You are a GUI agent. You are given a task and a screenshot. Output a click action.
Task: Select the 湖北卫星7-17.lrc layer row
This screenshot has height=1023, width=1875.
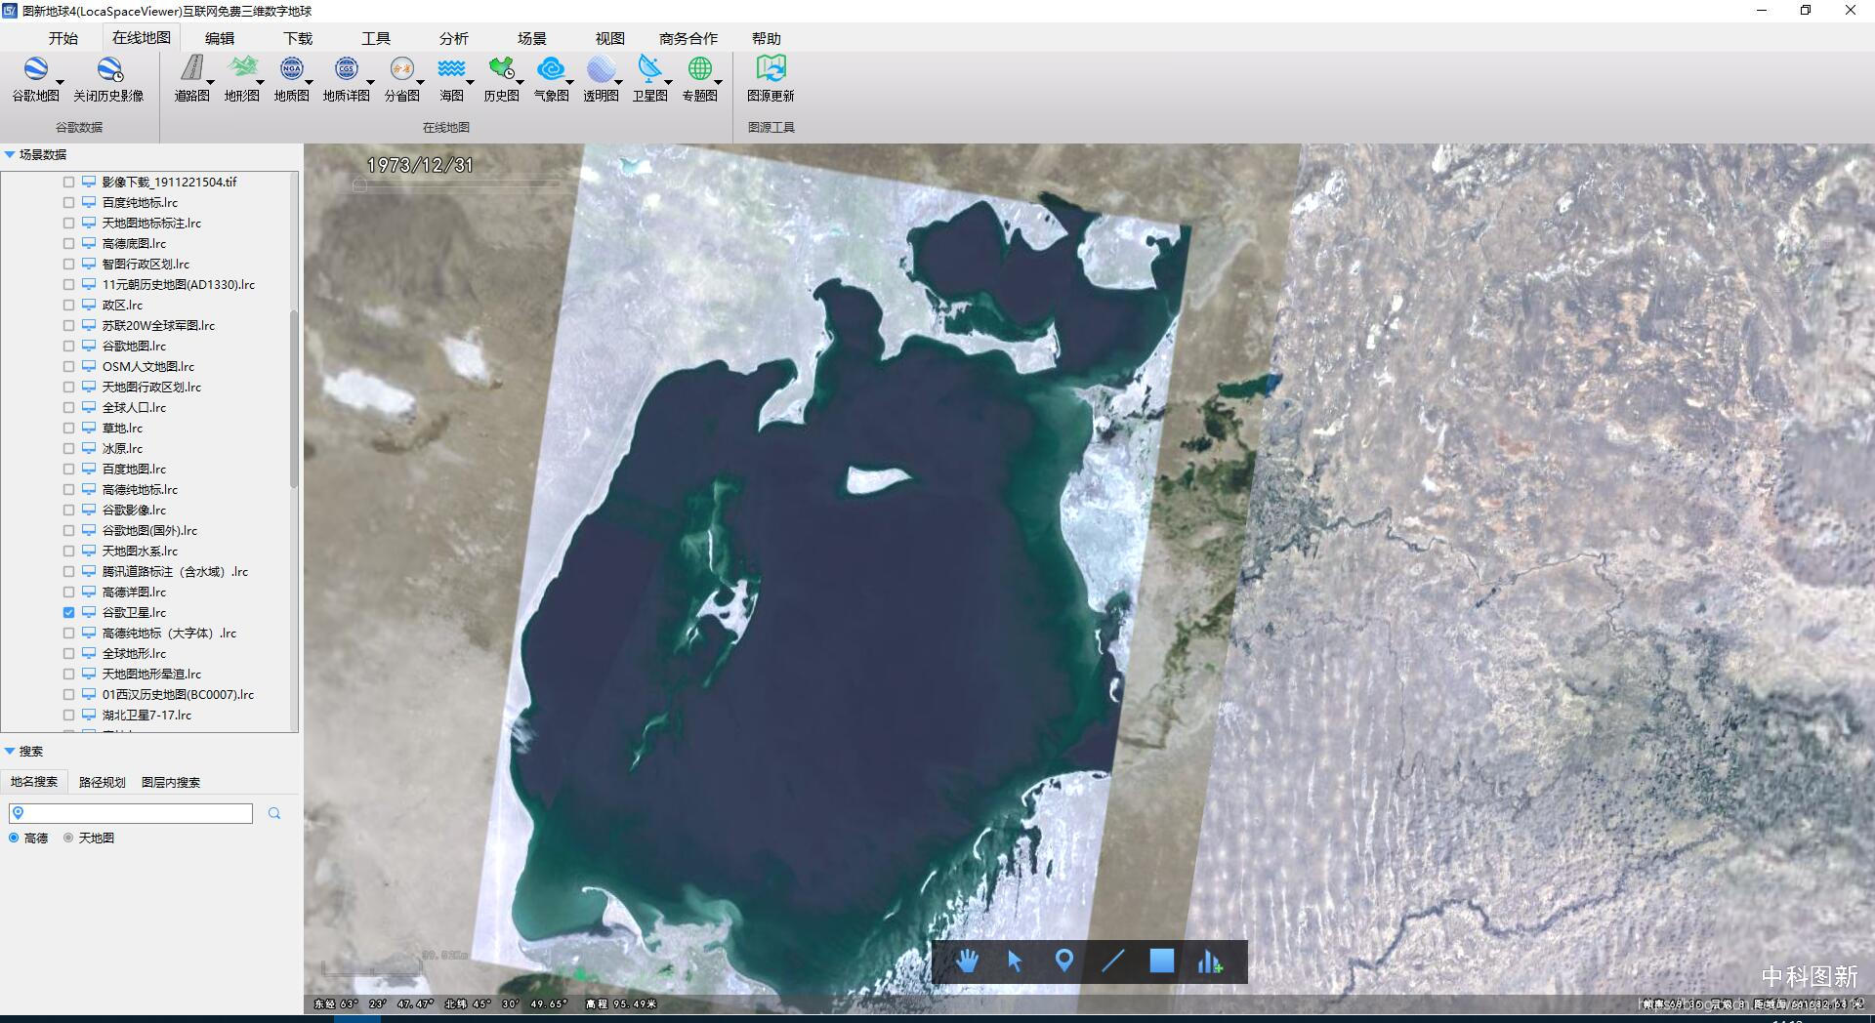point(146,715)
